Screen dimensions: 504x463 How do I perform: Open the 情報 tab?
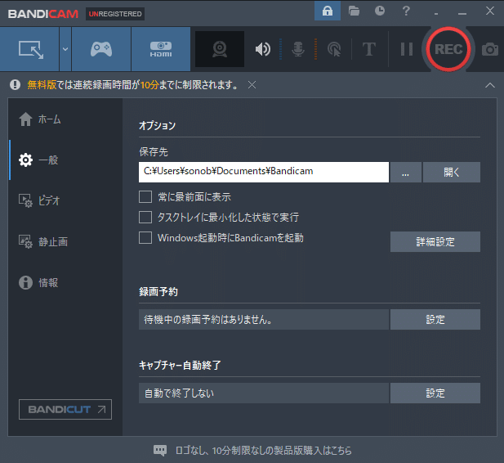click(x=65, y=282)
